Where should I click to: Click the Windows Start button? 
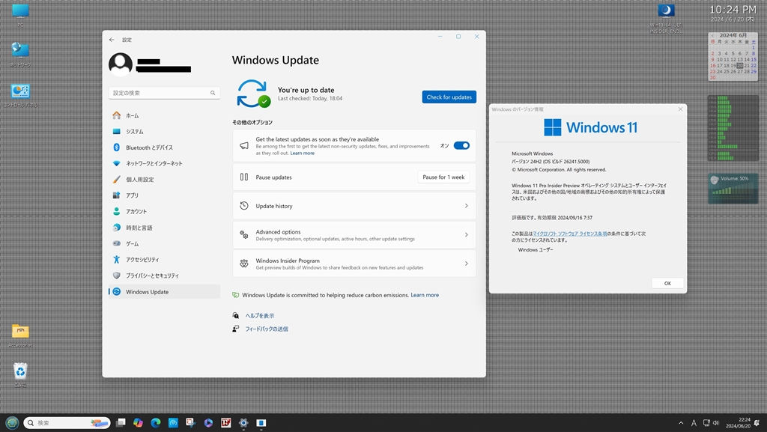point(12,423)
